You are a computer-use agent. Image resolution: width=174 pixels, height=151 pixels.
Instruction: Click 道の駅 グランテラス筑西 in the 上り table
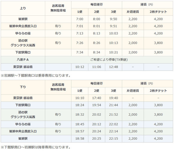(23, 43)
